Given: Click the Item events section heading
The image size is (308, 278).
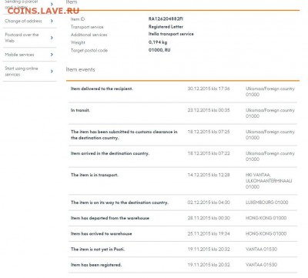Looking at the screenshot, I should [x=80, y=69].
